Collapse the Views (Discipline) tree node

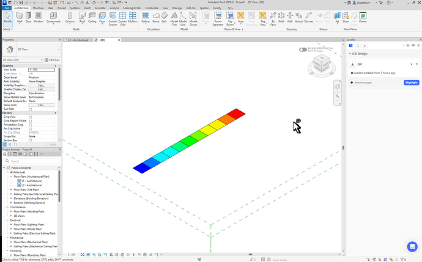point(4,168)
